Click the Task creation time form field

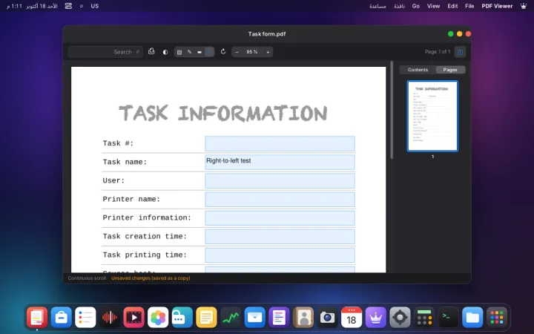280,237
